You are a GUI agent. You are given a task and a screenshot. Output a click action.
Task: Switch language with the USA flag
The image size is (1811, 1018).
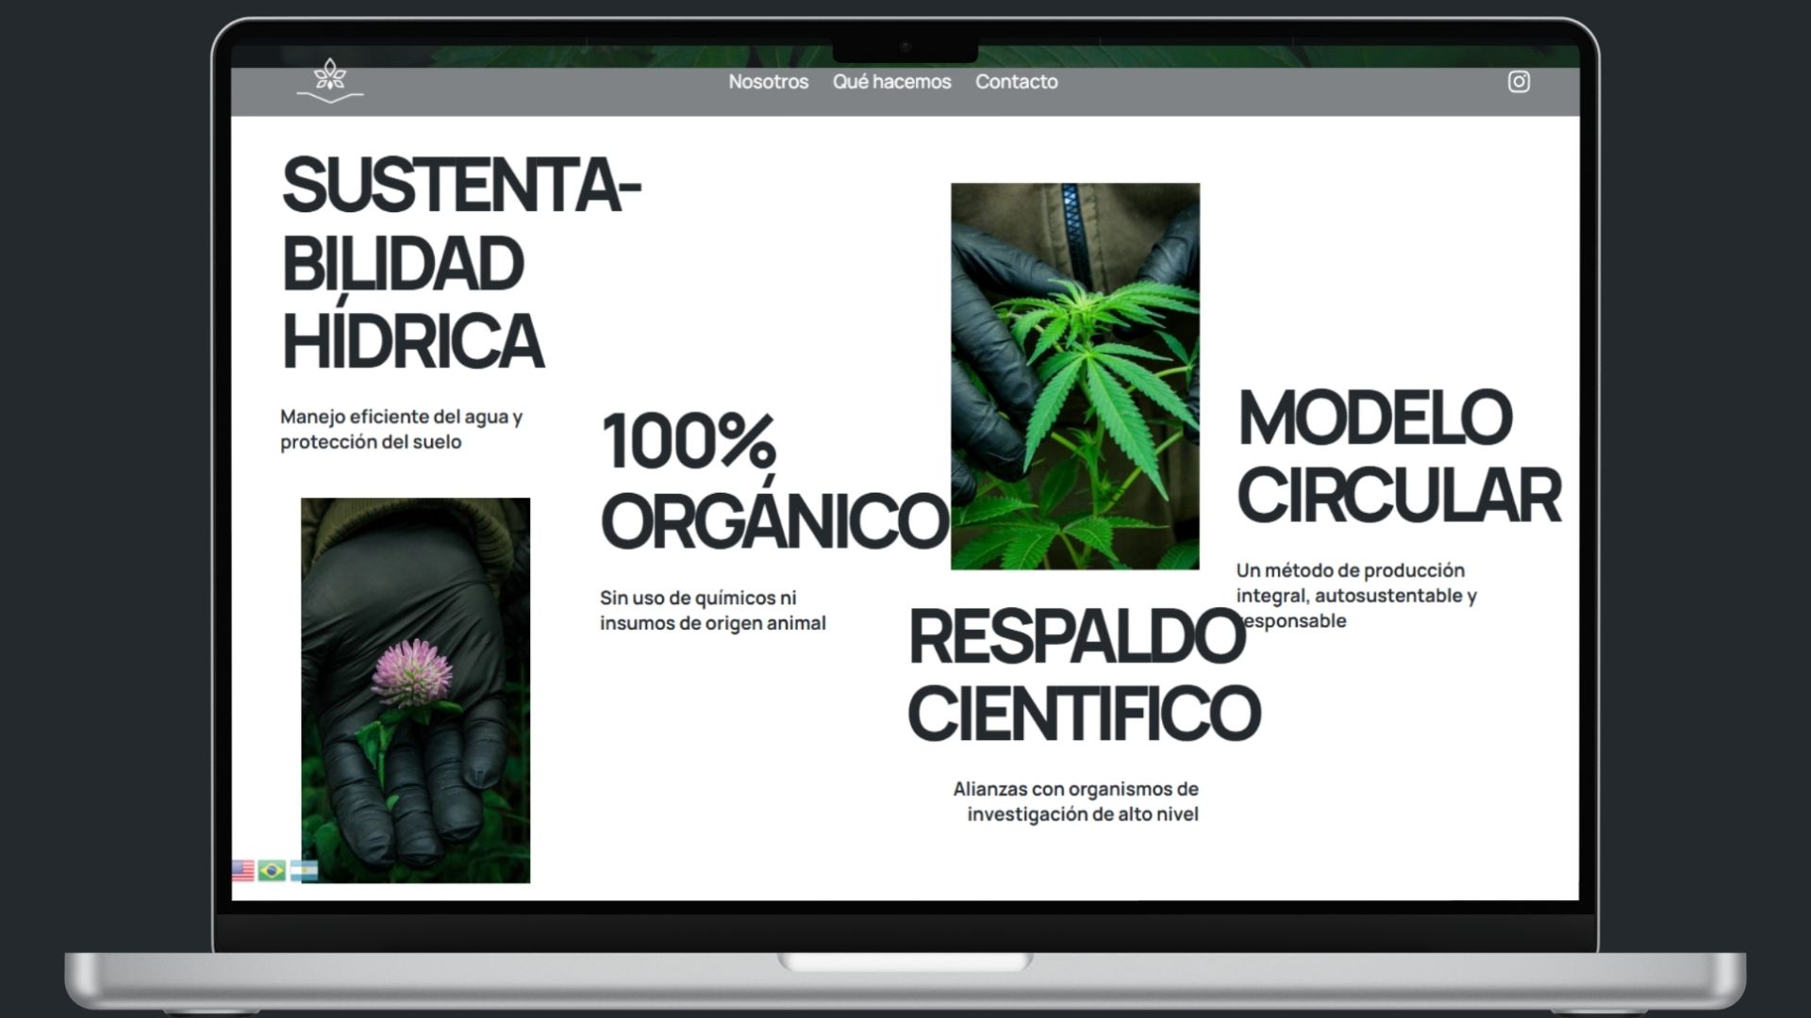pyautogui.click(x=243, y=870)
